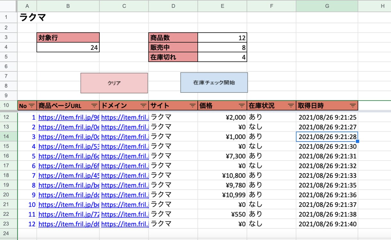Open the 在庫状況 column filter
This screenshot has width=391, height=240.
coord(291,106)
